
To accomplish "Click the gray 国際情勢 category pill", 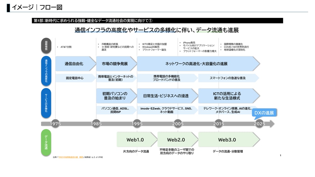I will point(46,46).
